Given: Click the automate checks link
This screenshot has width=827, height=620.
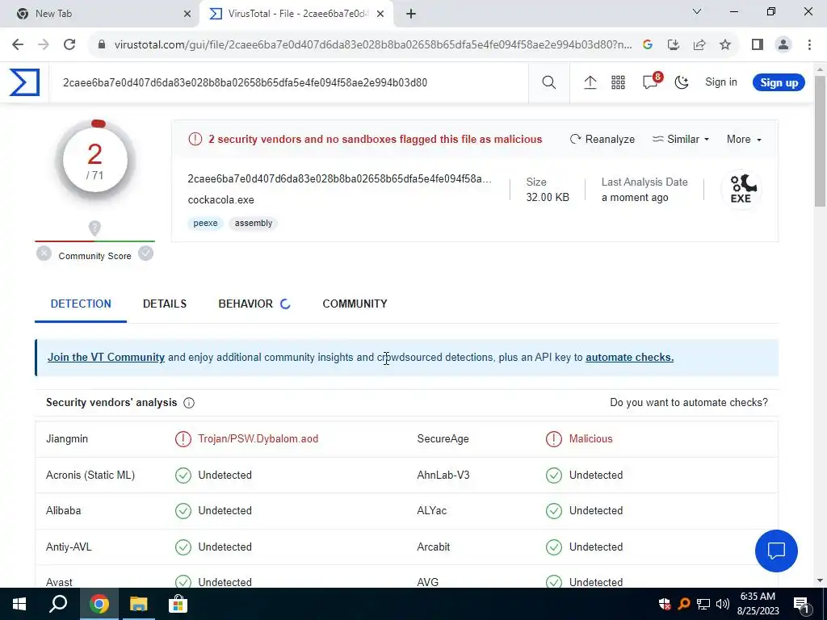Looking at the screenshot, I should pyautogui.click(x=629, y=357).
